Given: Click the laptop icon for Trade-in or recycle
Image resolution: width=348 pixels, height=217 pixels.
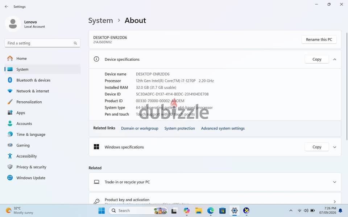Looking at the screenshot, I should click(x=96, y=182).
